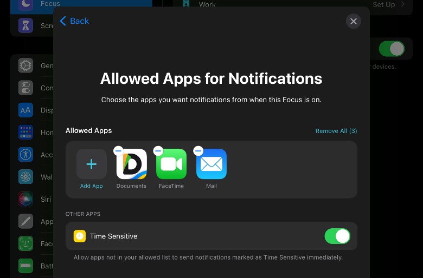Open Wallpaper settings icon in sidebar
The width and height of the screenshot is (423, 278).
(x=25, y=177)
